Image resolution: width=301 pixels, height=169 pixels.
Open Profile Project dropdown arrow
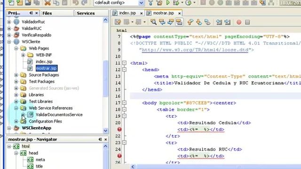tap(194, 2)
